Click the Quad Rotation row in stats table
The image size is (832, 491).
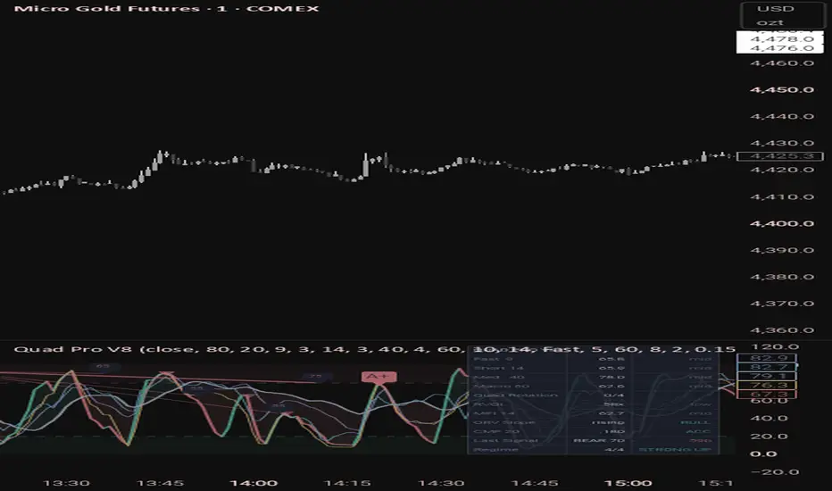pos(593,395)
